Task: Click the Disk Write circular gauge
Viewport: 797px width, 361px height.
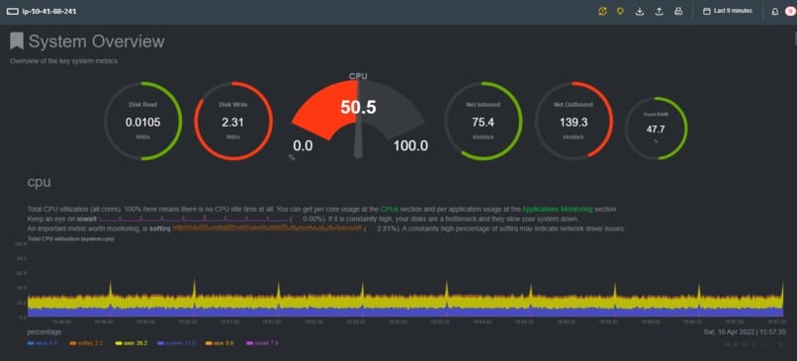Action: [233, 121]
